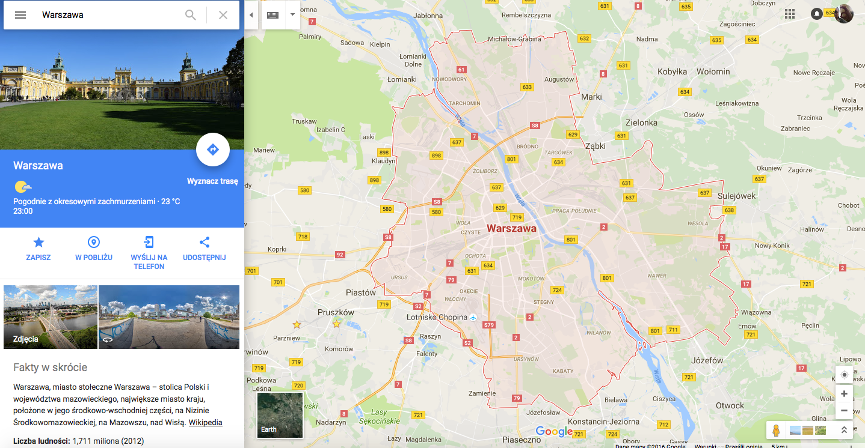Screen dimensions: 865x448
Task: Collapse the side panel
Action: (x=251, y=15)
